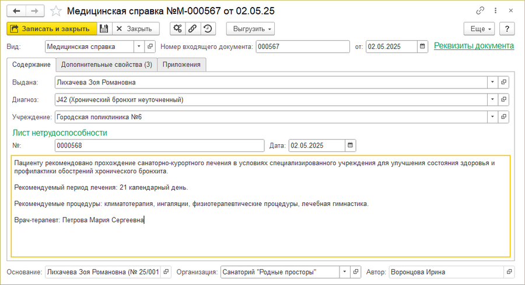Open related documents chain-link toolbar icon

[x=192, y=28]
